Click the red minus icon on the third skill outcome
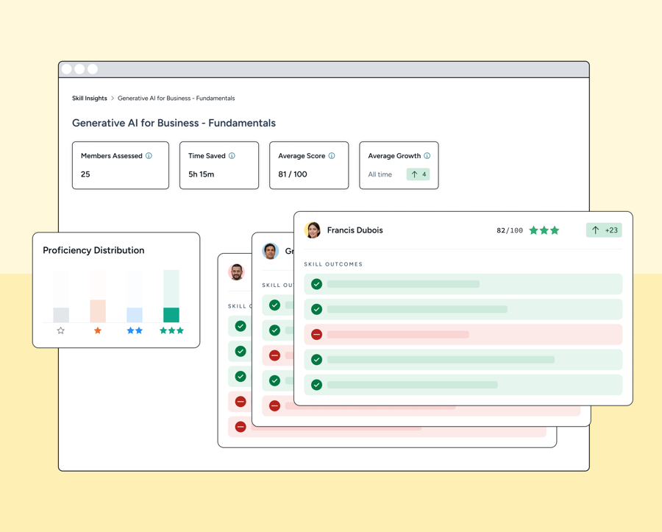Screen dimensions: 662x532 [316, 333]
